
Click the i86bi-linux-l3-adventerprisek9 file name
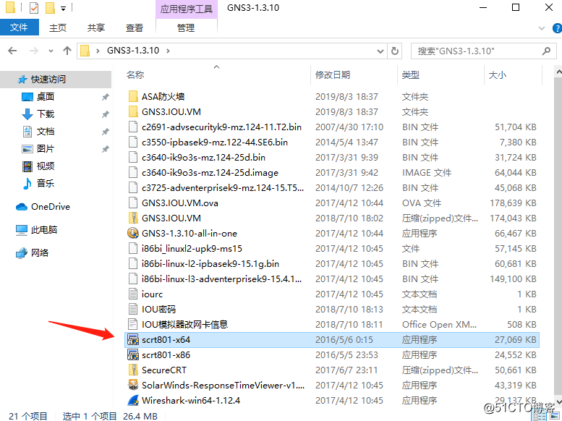click(221, 279)
